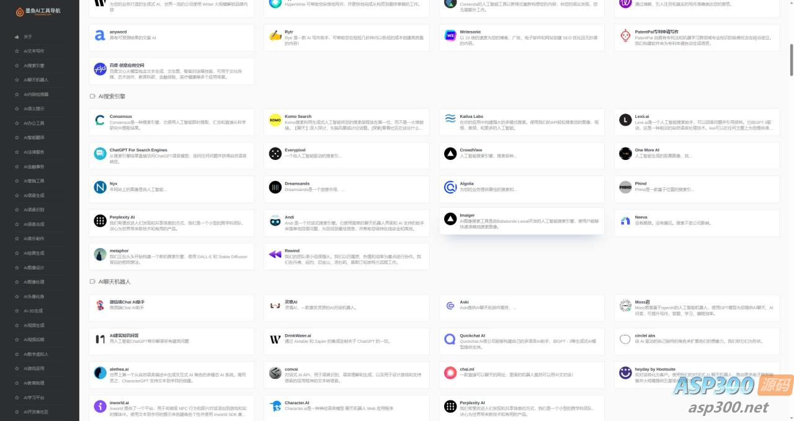Click the Nyx blue circle icon
The image size is (794, 421).
tap(100, 187)
